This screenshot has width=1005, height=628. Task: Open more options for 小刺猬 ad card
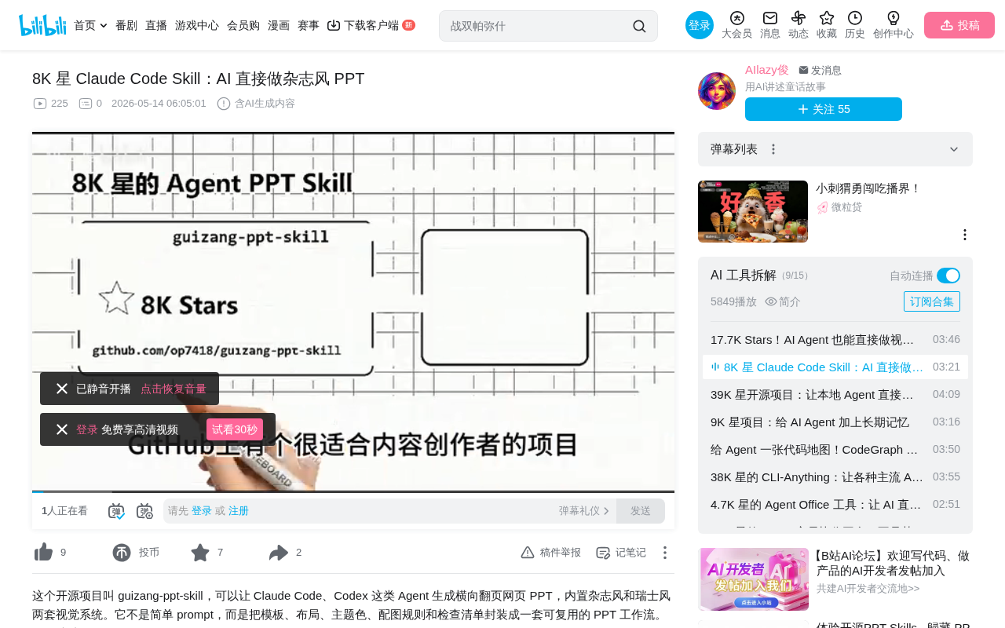coord(965,235)
